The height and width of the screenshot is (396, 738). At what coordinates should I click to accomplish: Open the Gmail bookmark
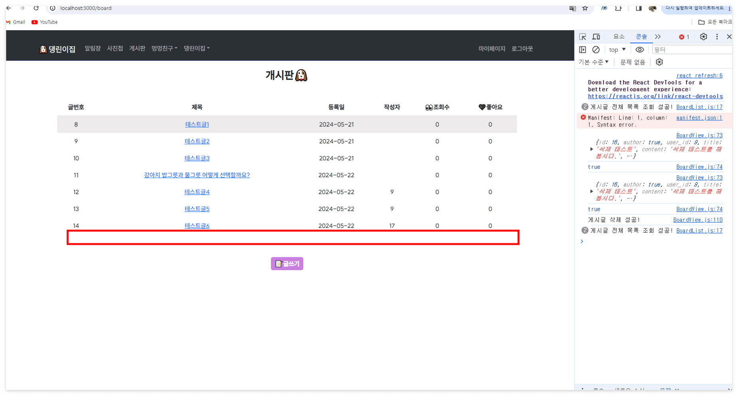tap(16, 22)
